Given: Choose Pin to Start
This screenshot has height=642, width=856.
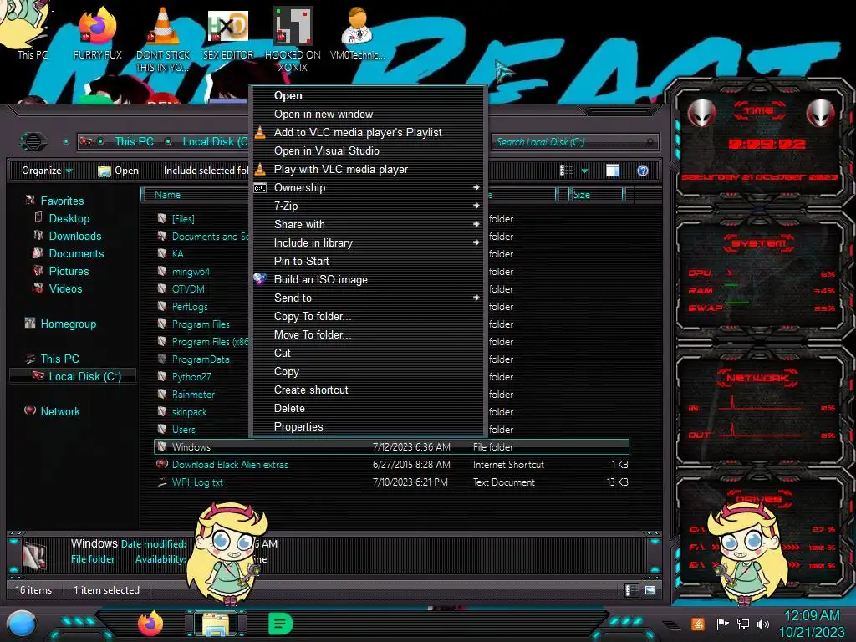Looking at the screenshot, I should coord(368,261).
